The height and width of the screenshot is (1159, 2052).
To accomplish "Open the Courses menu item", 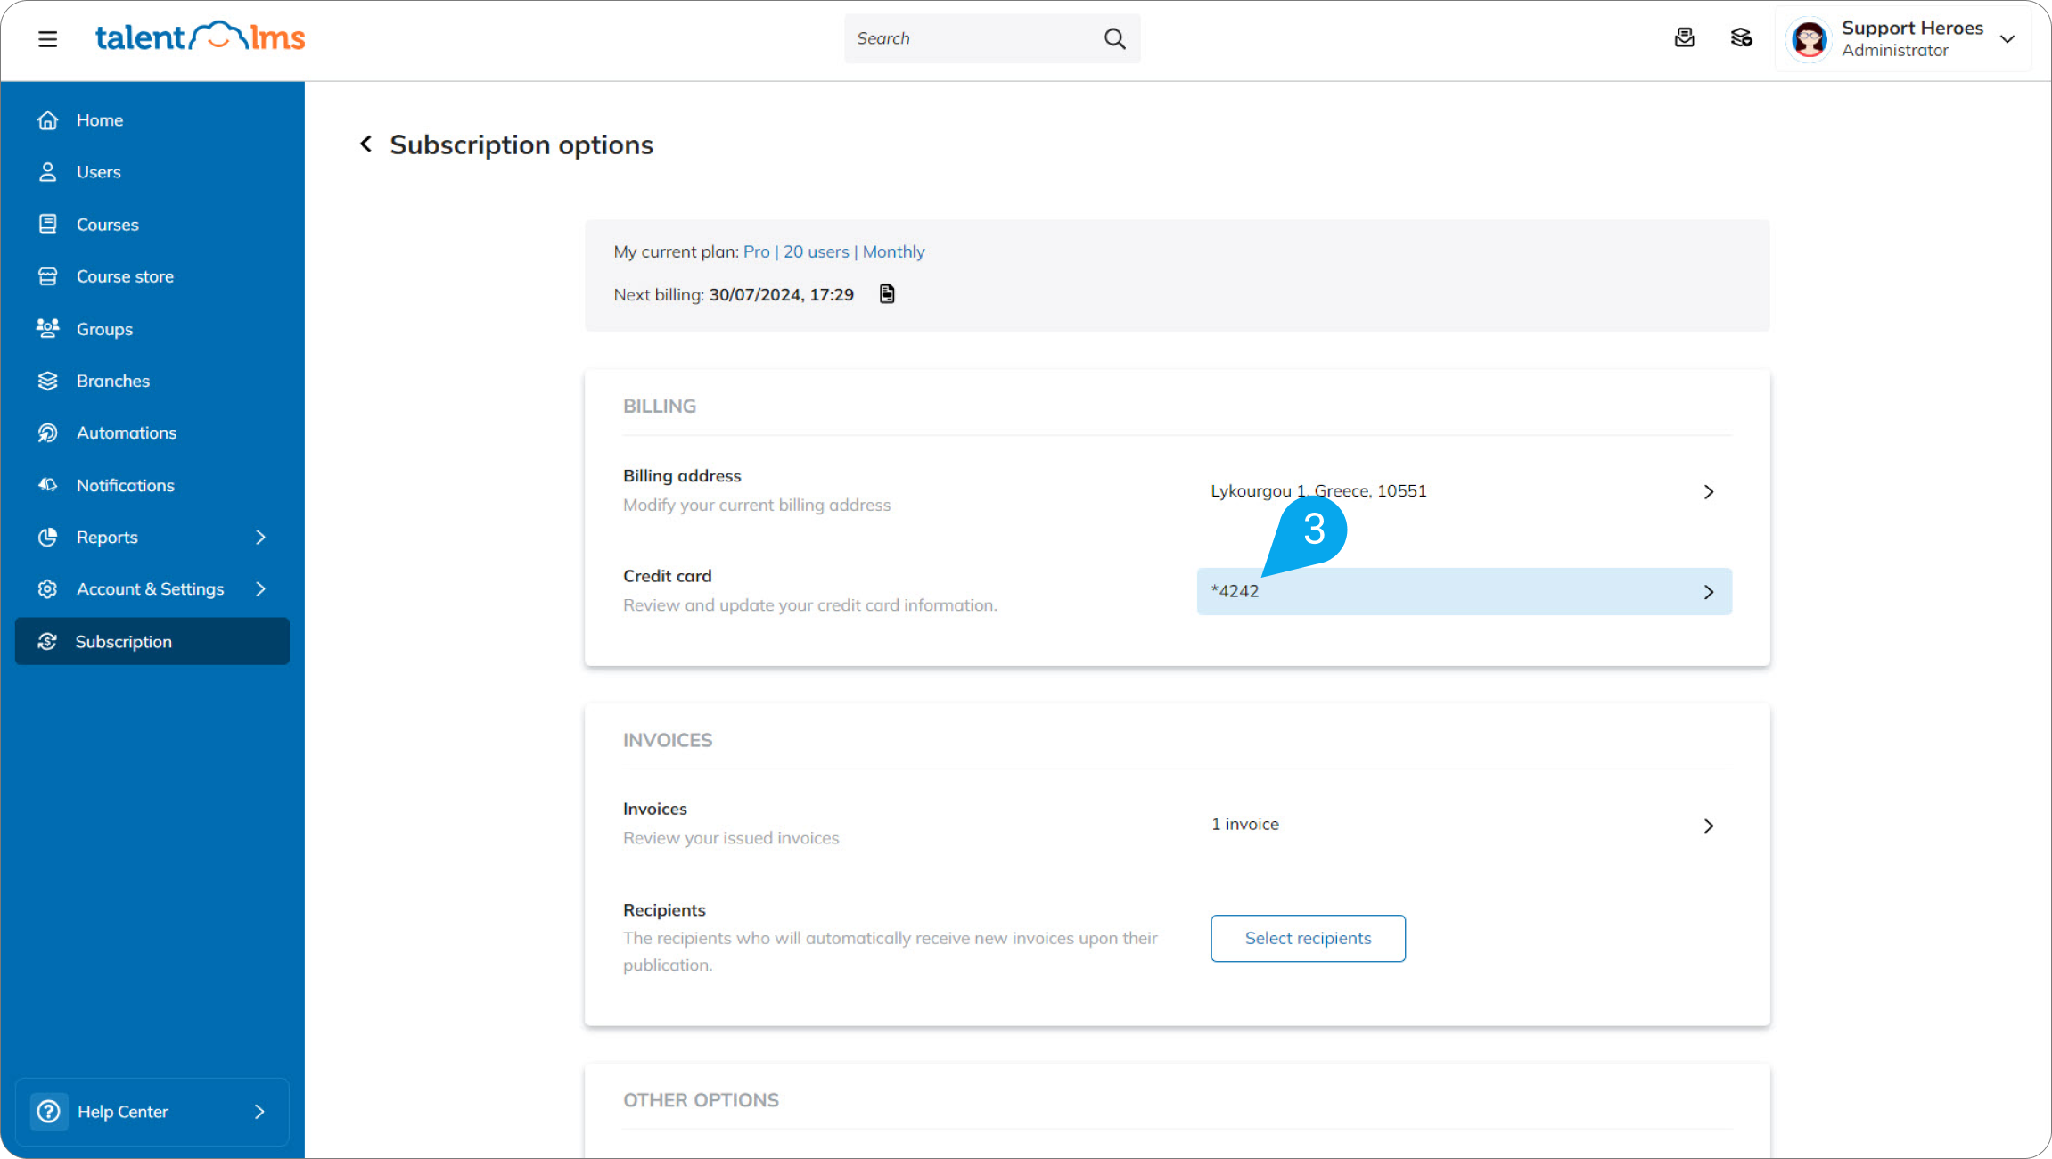I will coord(107,225).
